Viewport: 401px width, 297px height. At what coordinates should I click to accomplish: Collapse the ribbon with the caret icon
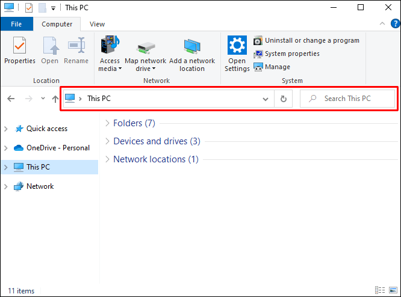(382, 24)
